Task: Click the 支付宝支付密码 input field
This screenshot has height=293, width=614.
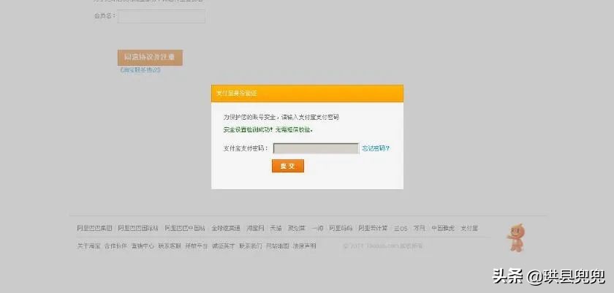Action: pos(316,148)
